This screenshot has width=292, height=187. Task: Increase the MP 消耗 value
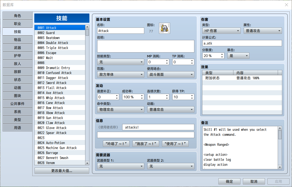tap(167, 60)
